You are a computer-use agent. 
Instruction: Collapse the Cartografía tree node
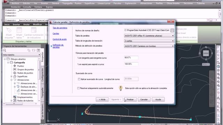[8, 62]
